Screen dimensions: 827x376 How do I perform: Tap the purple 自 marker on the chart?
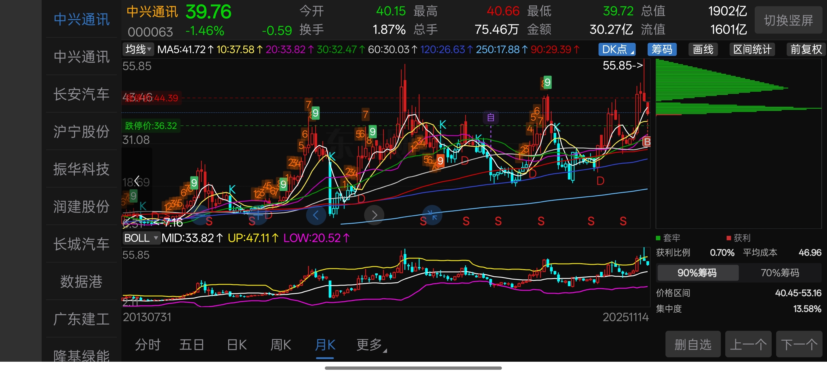[490, 117]
